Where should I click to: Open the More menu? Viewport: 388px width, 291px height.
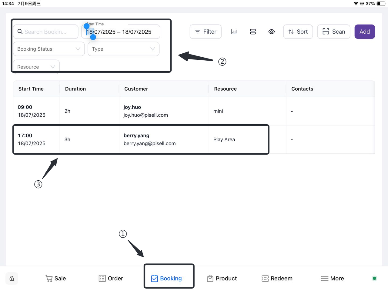coord(332,278)
